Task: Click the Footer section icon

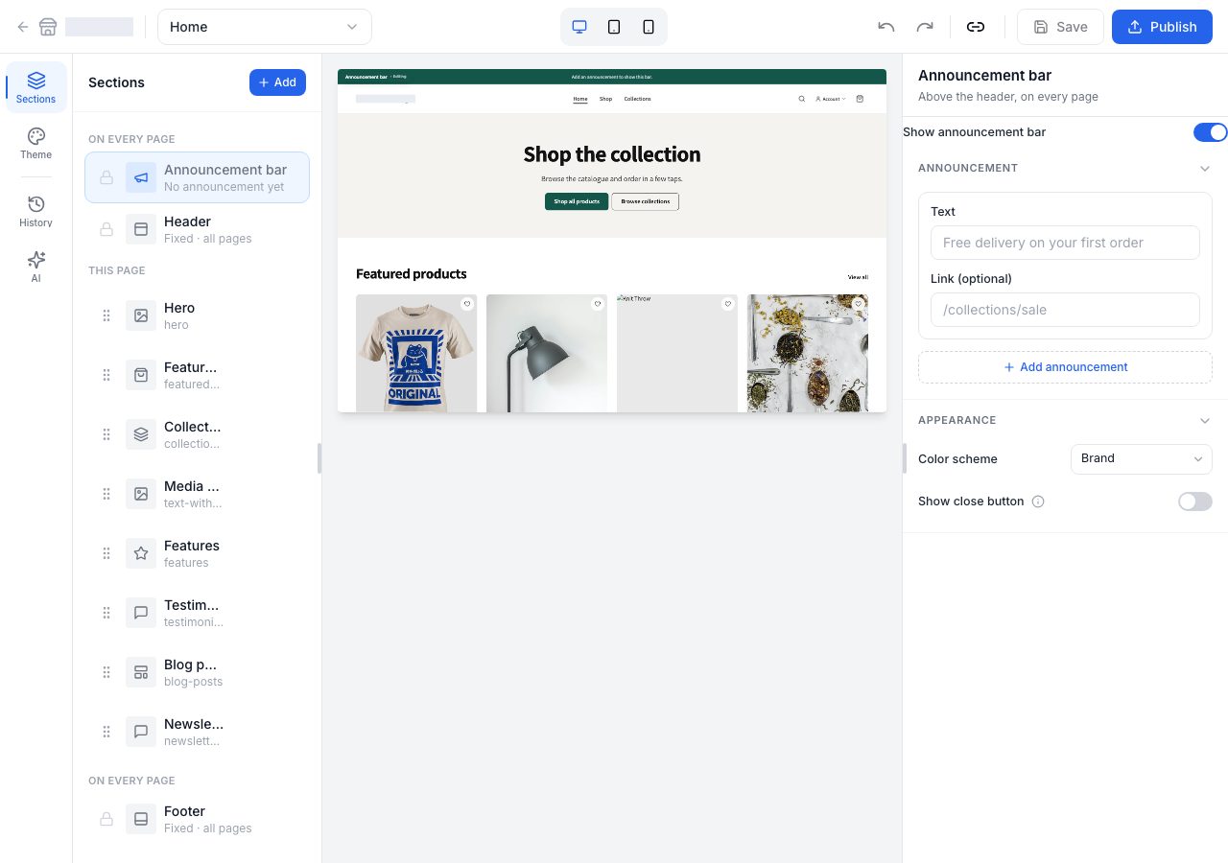Action: tap(141, 819)
